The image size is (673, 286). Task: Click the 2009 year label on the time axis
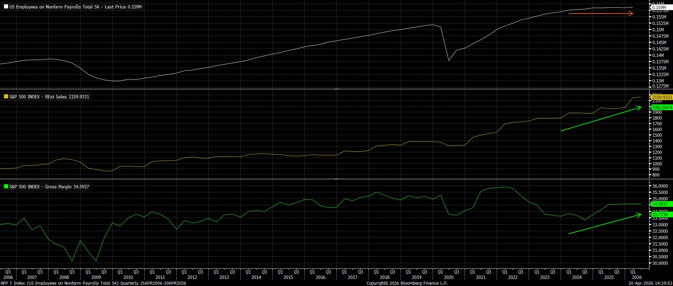(x=96, y=278)
